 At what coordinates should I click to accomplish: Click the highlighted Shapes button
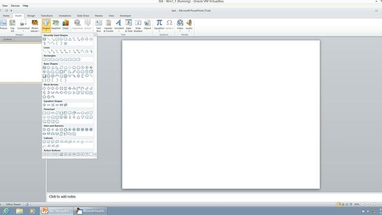tap(46, 25)
